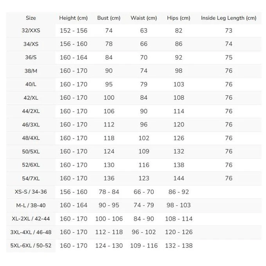Select the 36/S size row label
266x266 pixels.
(31, 58)
